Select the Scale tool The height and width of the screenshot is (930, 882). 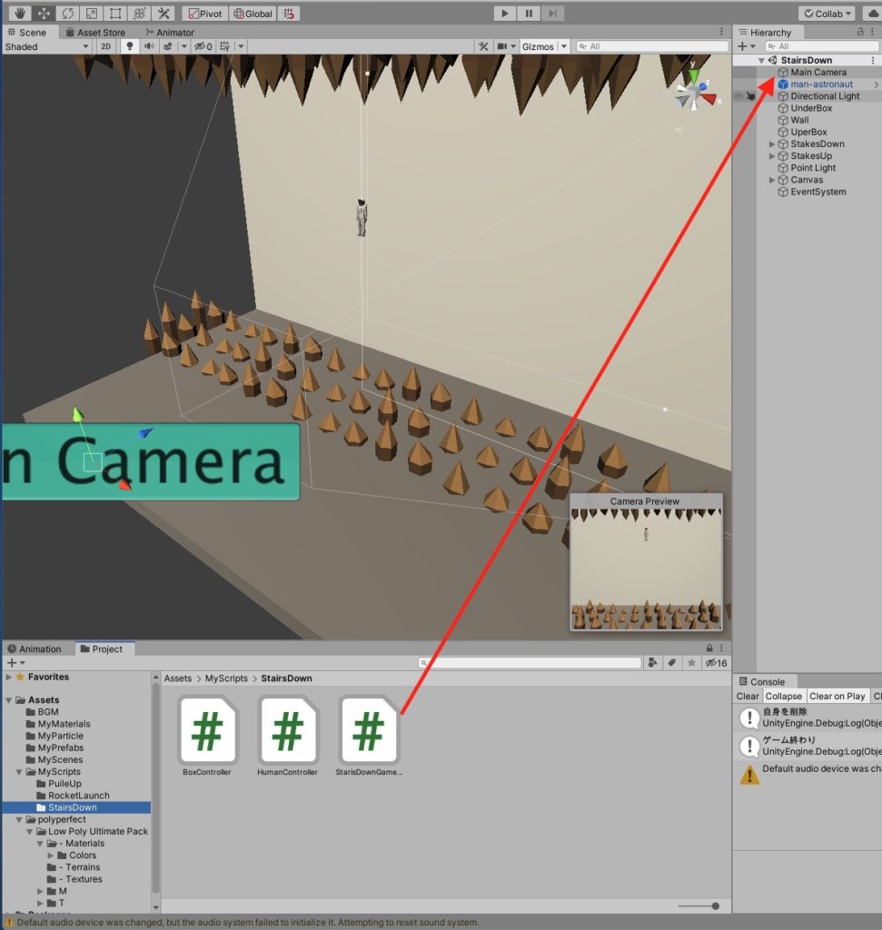tap(91, 13)
